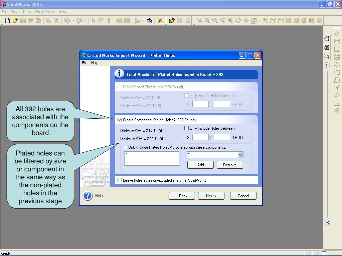Open the wizard dialog's Help menu
Image resolution: width=342 pixels, height=256 pixels.
tap(95, 63)
